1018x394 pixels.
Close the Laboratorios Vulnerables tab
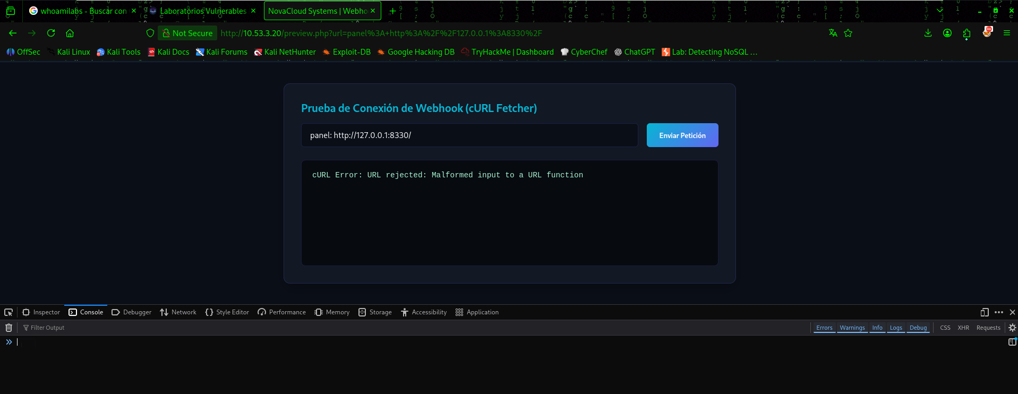click(x=253, y=11)
